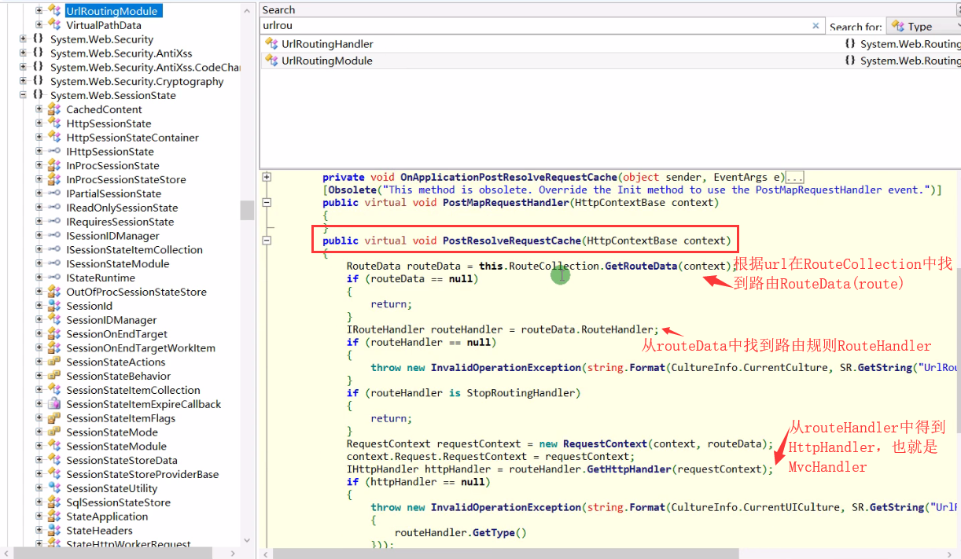The height and width of the screenshot is (559, 961).
Task: Expand the System.Web.Security.AntiXss namespace node
Action: (24, 53)
